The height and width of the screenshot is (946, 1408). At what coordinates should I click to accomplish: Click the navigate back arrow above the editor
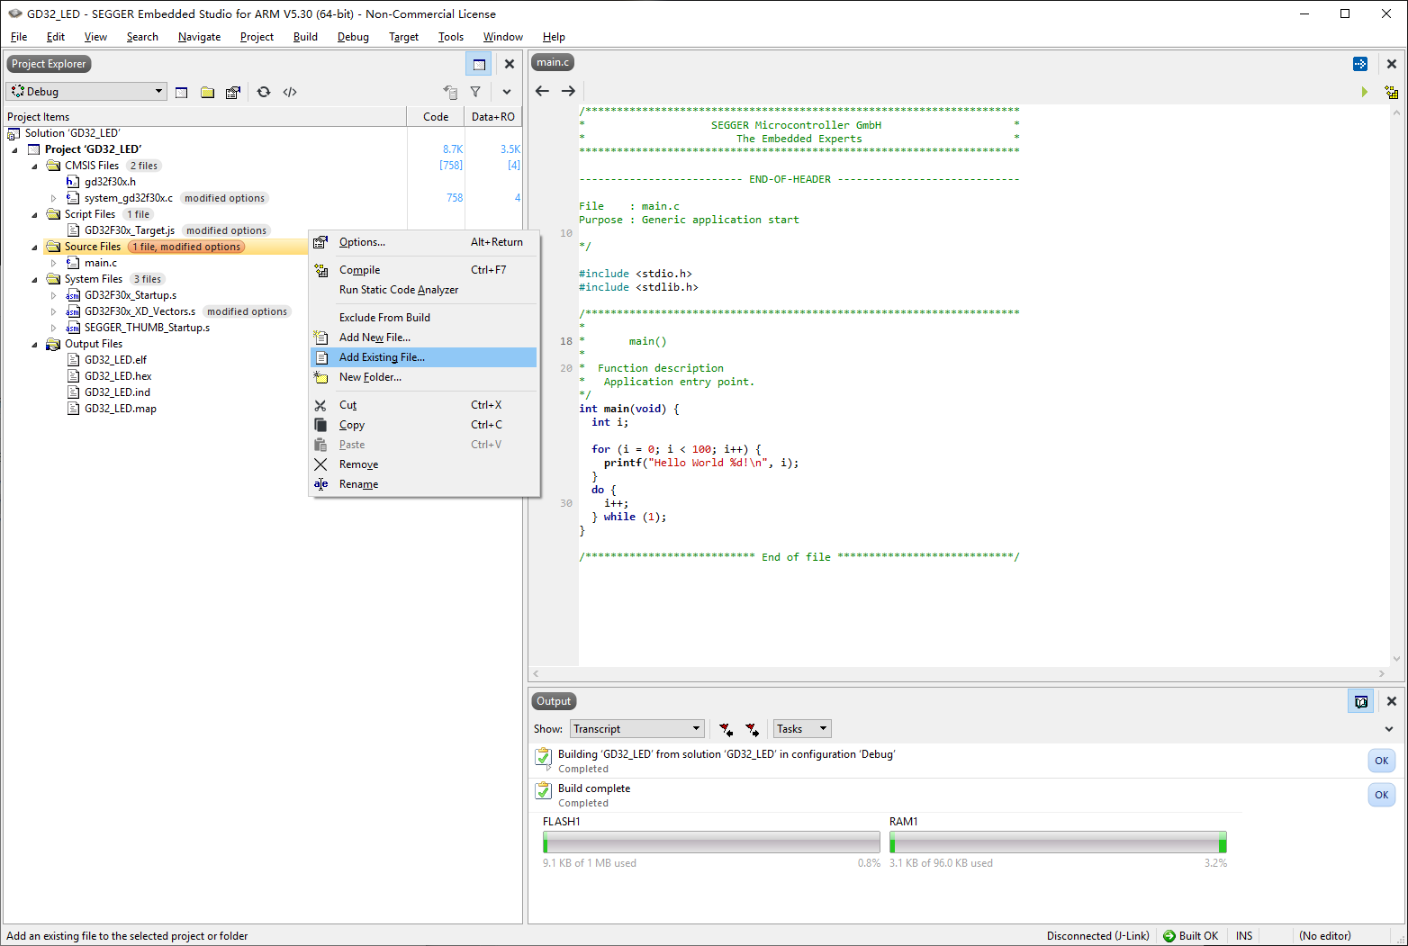542,91
